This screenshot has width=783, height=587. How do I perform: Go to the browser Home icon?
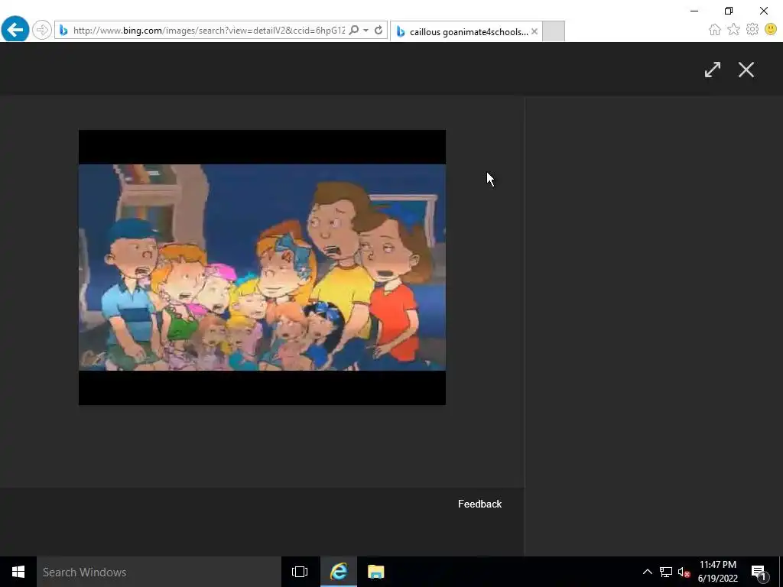[x=715, y=30]
